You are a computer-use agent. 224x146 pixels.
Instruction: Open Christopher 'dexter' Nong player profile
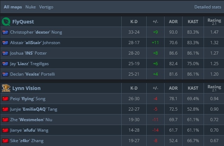pyautogui.click(x=36, y=32)
